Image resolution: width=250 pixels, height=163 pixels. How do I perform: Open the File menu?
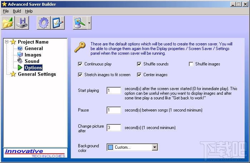click(6, 11)
